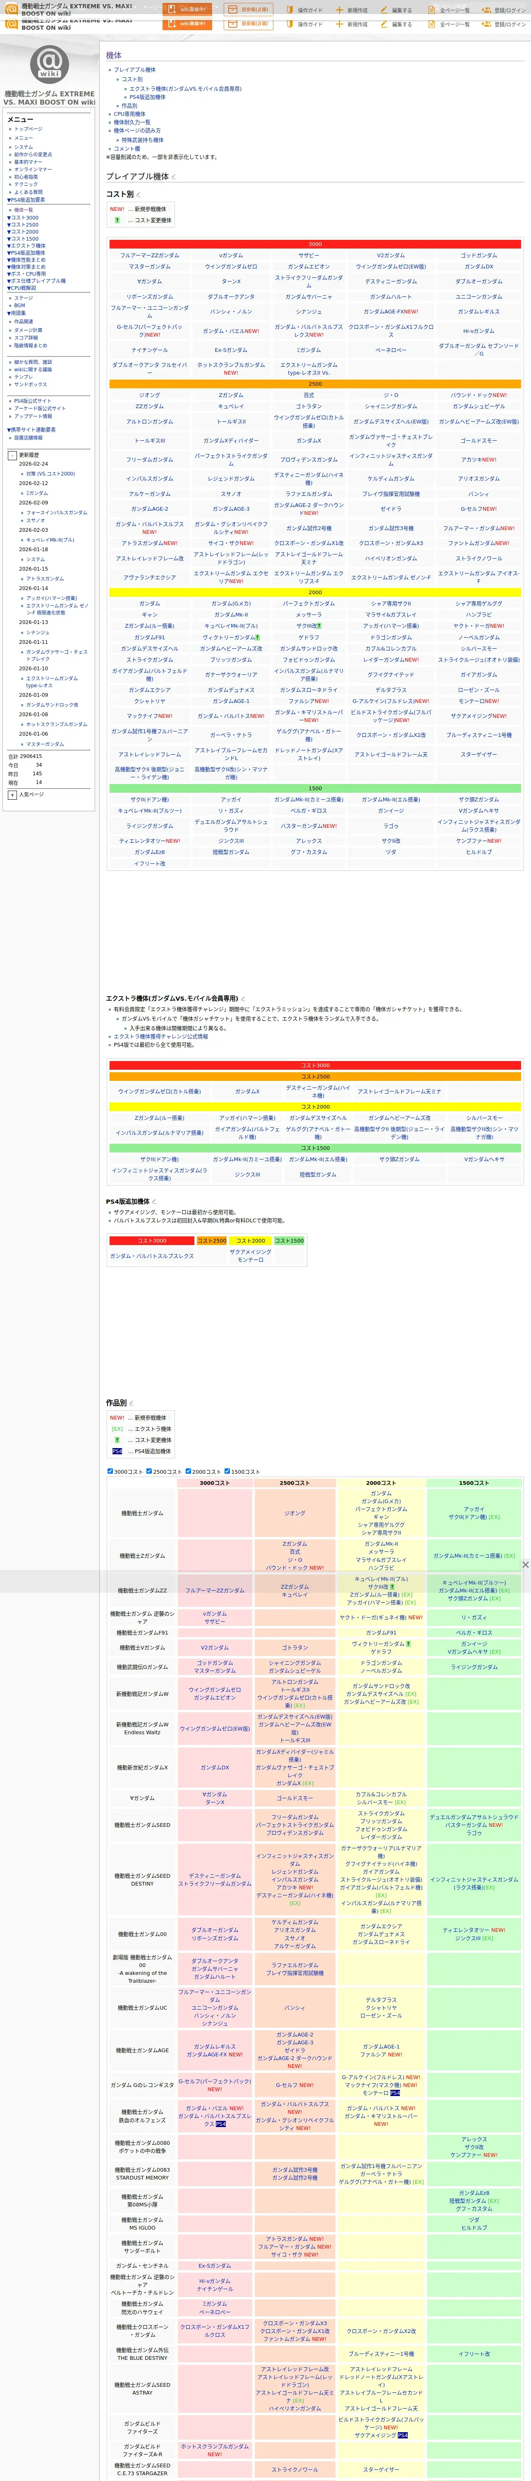Open ステージ in the sidebar menu
This screenshot has height=2481, width=531.
[x=23, y=299]
